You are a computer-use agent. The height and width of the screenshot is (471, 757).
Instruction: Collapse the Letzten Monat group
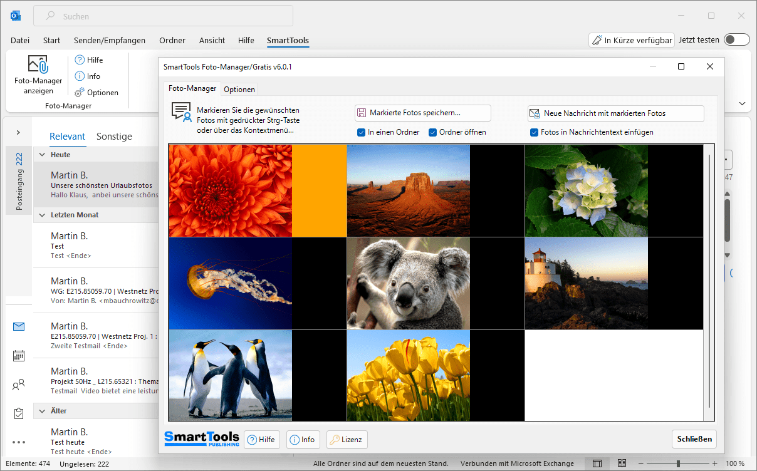pyautogui.click(x=43, y=215)
